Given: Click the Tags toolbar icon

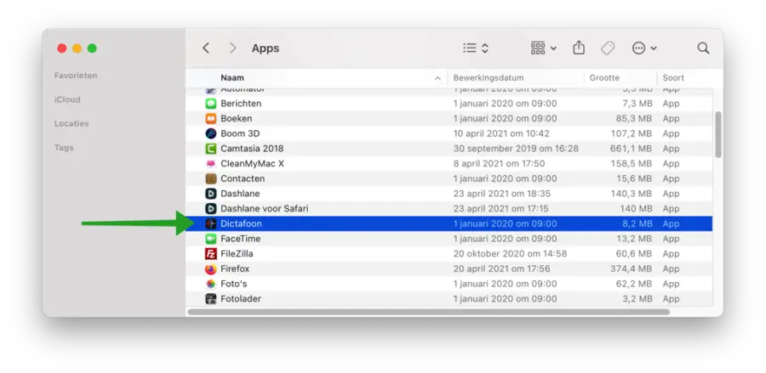Looking at the screenshot, I should pos(607,48).
